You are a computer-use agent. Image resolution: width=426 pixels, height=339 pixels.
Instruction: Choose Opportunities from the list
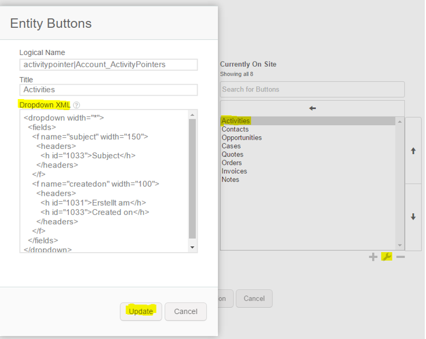click(x=242, y=138)
